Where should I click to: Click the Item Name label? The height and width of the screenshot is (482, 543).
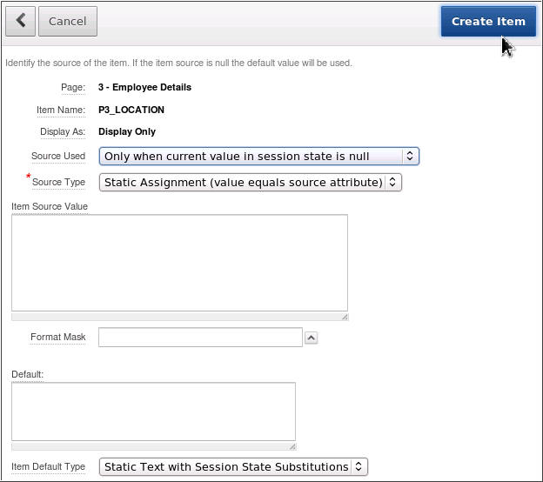[x=61, y=110]
